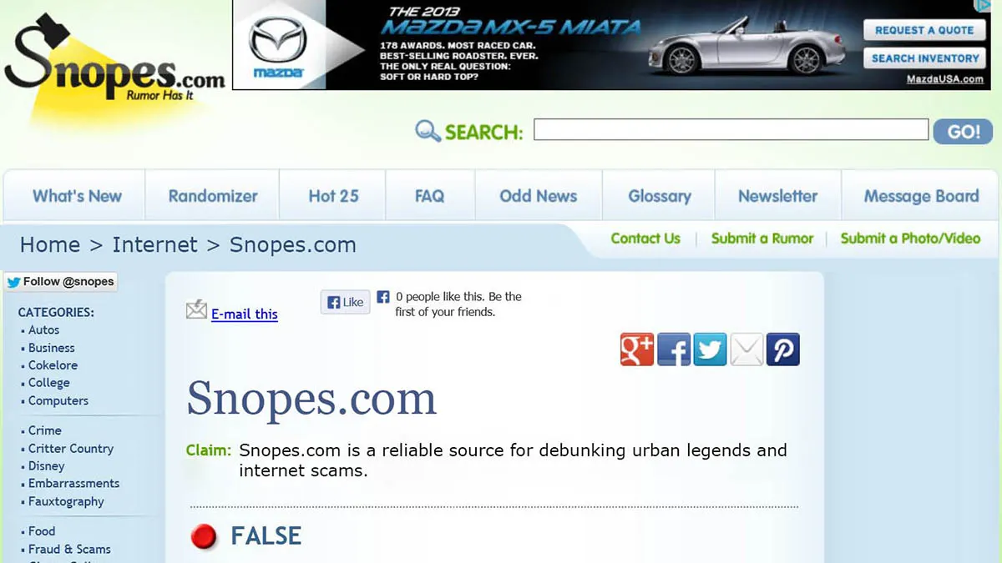Share the article via Facebook icon
Image resolution: width=1002 pixels, height=563 pixels.
674,349
